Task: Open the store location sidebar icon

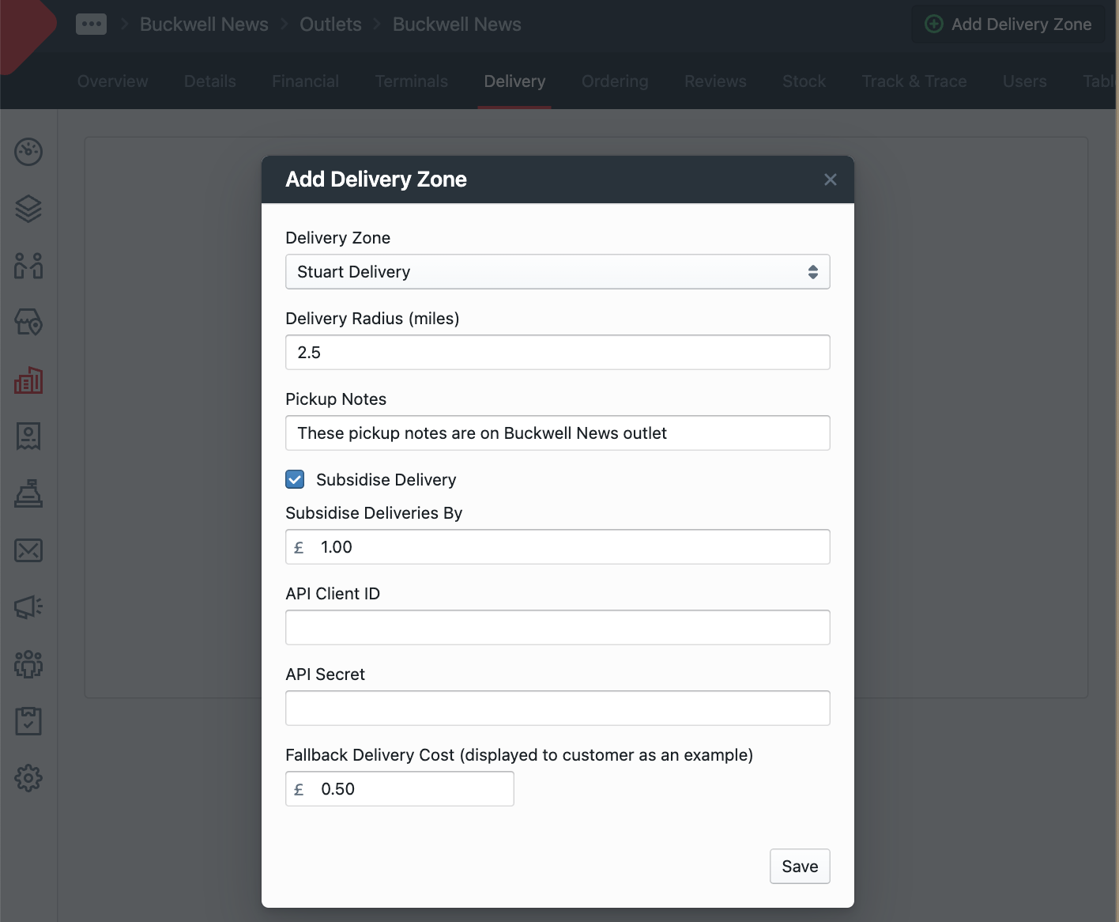Action: click(28, 322)
